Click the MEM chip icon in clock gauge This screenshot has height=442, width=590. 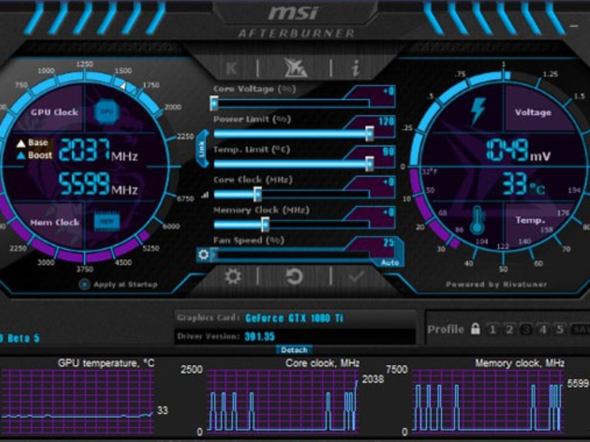coord(107,221)
